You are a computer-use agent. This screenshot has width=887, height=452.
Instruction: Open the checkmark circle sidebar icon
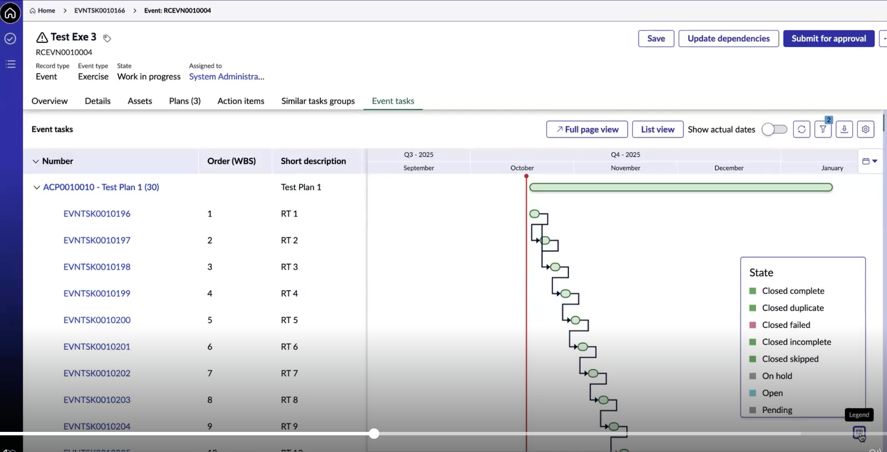pos(10,39)
